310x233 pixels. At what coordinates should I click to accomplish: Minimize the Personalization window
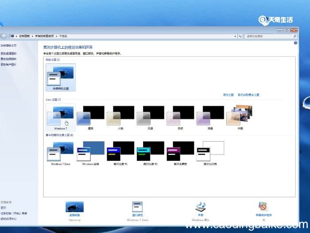tap(279, 30)
